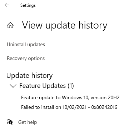
Task: Click the Update history section heading
Action: [x=29, y=76]
